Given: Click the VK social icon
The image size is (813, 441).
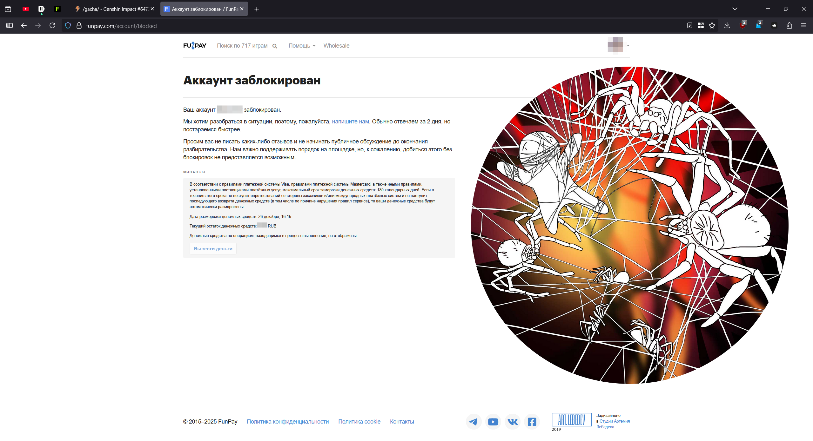Looking at the screenshot, I should click(513, 422).
